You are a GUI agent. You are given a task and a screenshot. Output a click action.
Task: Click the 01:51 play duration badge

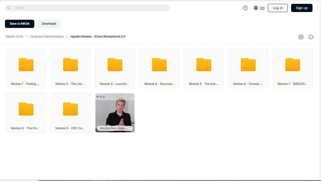click(x=101, y=97)
